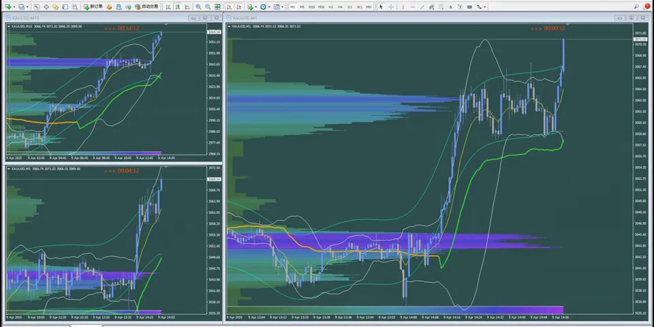Viewport: 654px width, 327px height.
Task: Zoom out of the chart
Action: pyautogui.click(x=208, y=7)
